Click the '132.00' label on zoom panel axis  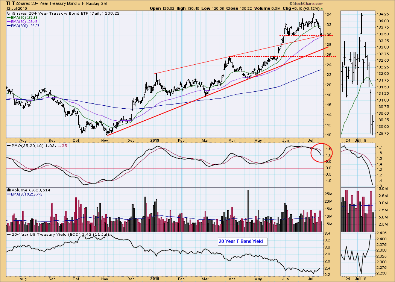click(382, 74)
